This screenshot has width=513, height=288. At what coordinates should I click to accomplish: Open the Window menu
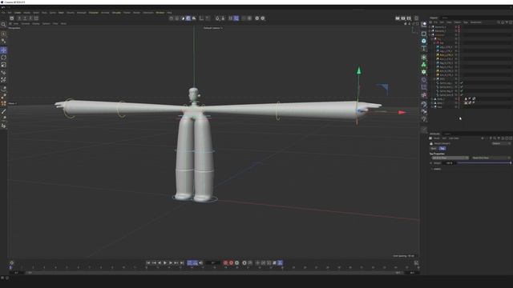[160, 13]
